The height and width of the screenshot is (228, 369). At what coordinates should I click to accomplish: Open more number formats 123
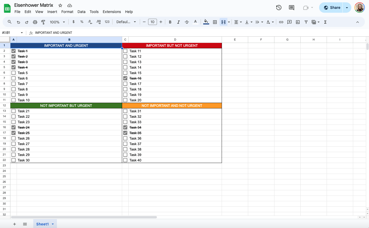coord(107,22)
